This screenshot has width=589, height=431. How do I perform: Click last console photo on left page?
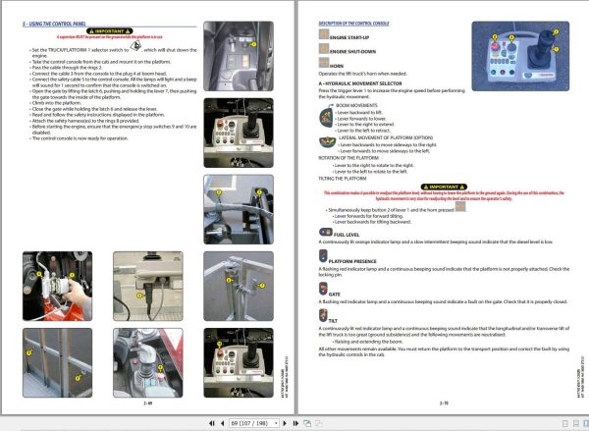pos(239,362)
